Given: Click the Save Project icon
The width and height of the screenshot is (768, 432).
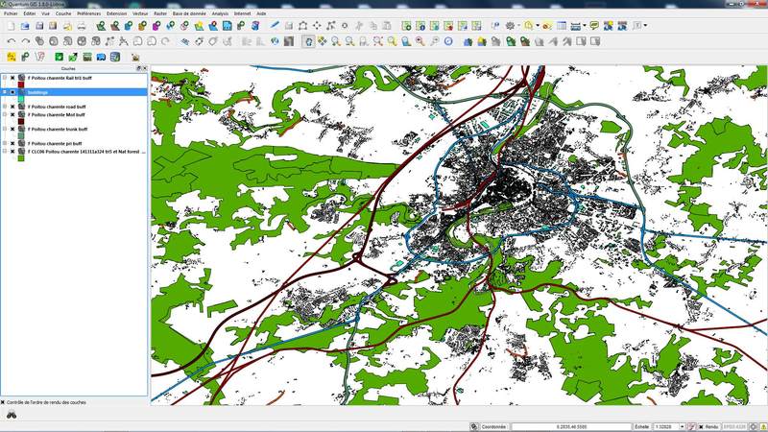Looking at the screenshot, I should pos(39,26).
